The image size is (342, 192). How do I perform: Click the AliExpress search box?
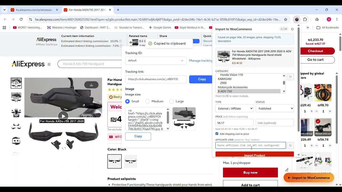tap(90, 64)
